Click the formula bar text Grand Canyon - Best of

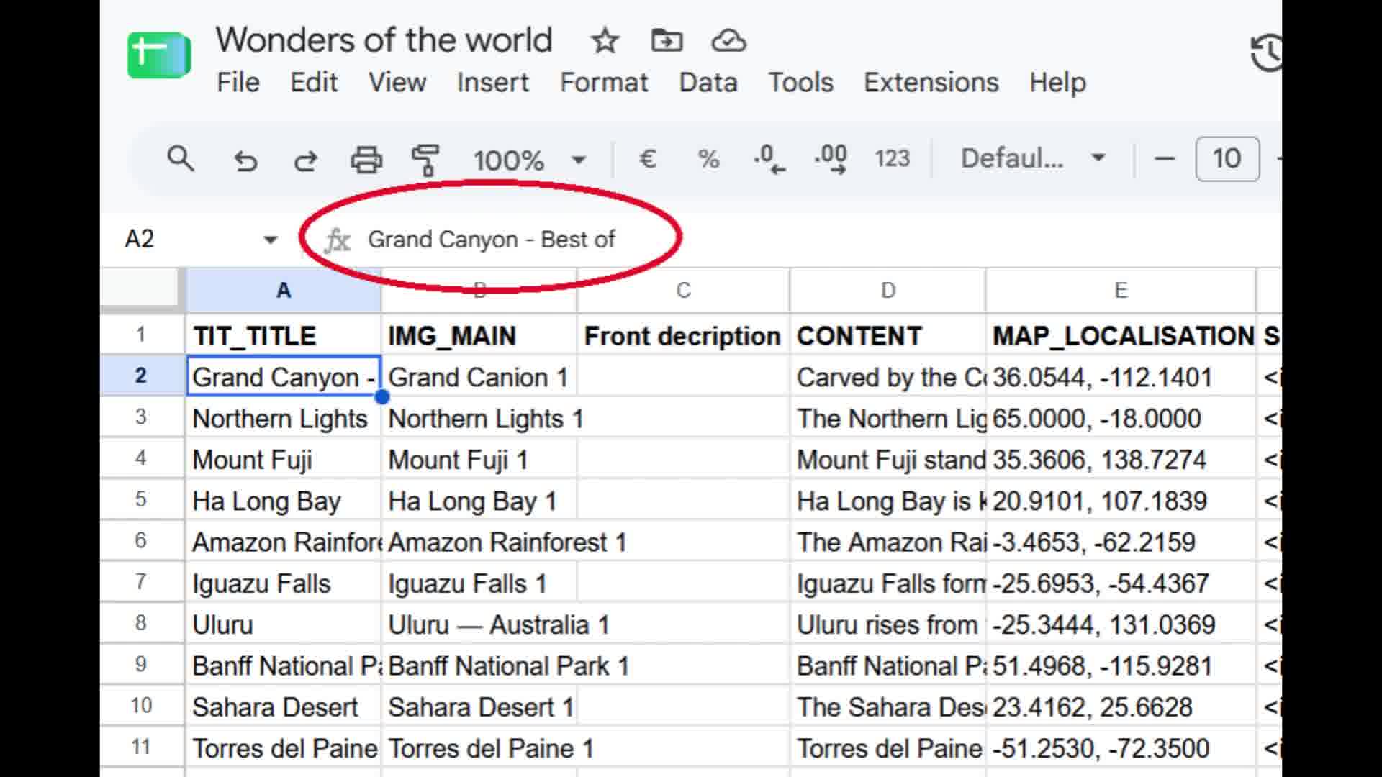[x=492, y=240]
